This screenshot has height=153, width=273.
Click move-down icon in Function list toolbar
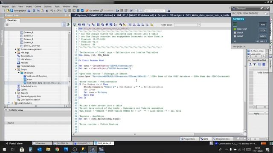[x=255, y=64]
